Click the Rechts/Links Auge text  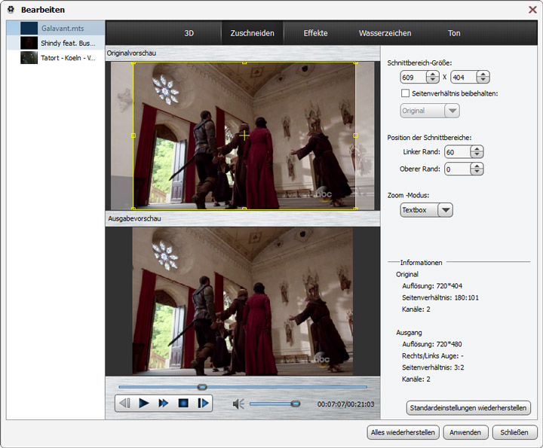click(x=433, y=355)
